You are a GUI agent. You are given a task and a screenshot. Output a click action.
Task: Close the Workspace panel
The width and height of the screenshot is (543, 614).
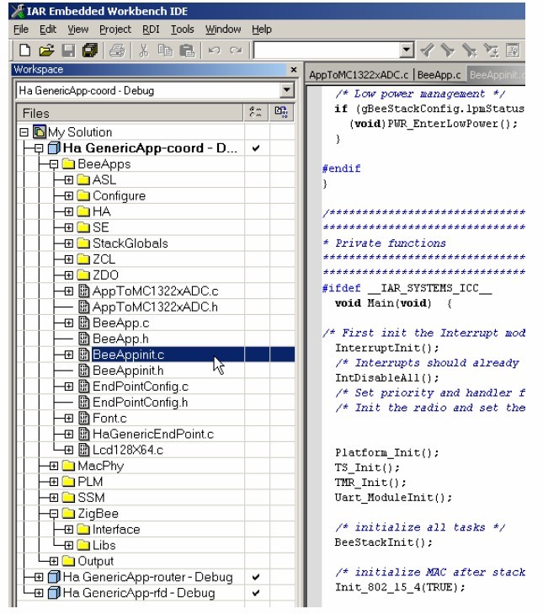tap(293, 70)
